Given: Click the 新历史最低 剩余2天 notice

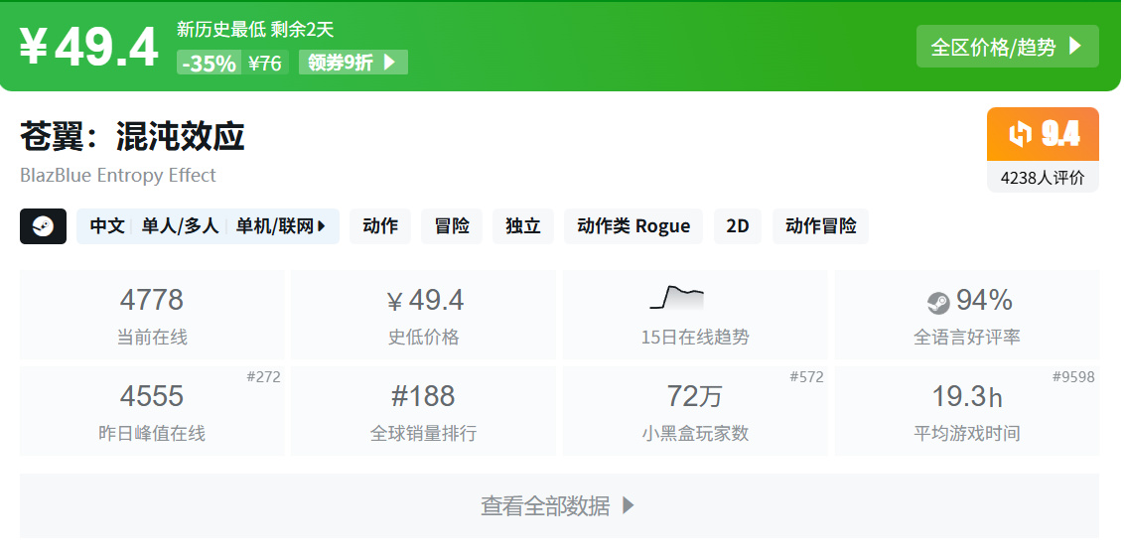Looking at the screenshot, I should click(x=255, y=30).
